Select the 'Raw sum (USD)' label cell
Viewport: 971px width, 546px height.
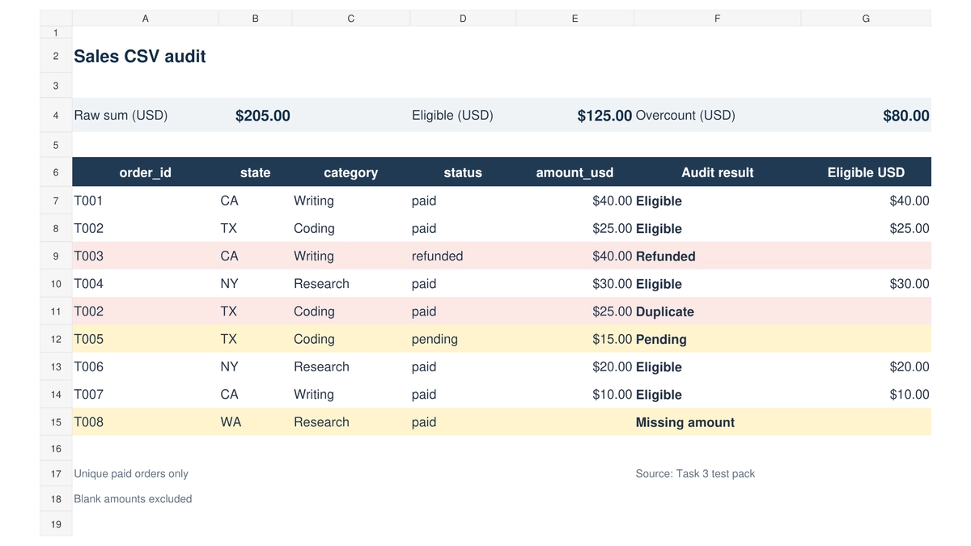[x=145, y=116]
